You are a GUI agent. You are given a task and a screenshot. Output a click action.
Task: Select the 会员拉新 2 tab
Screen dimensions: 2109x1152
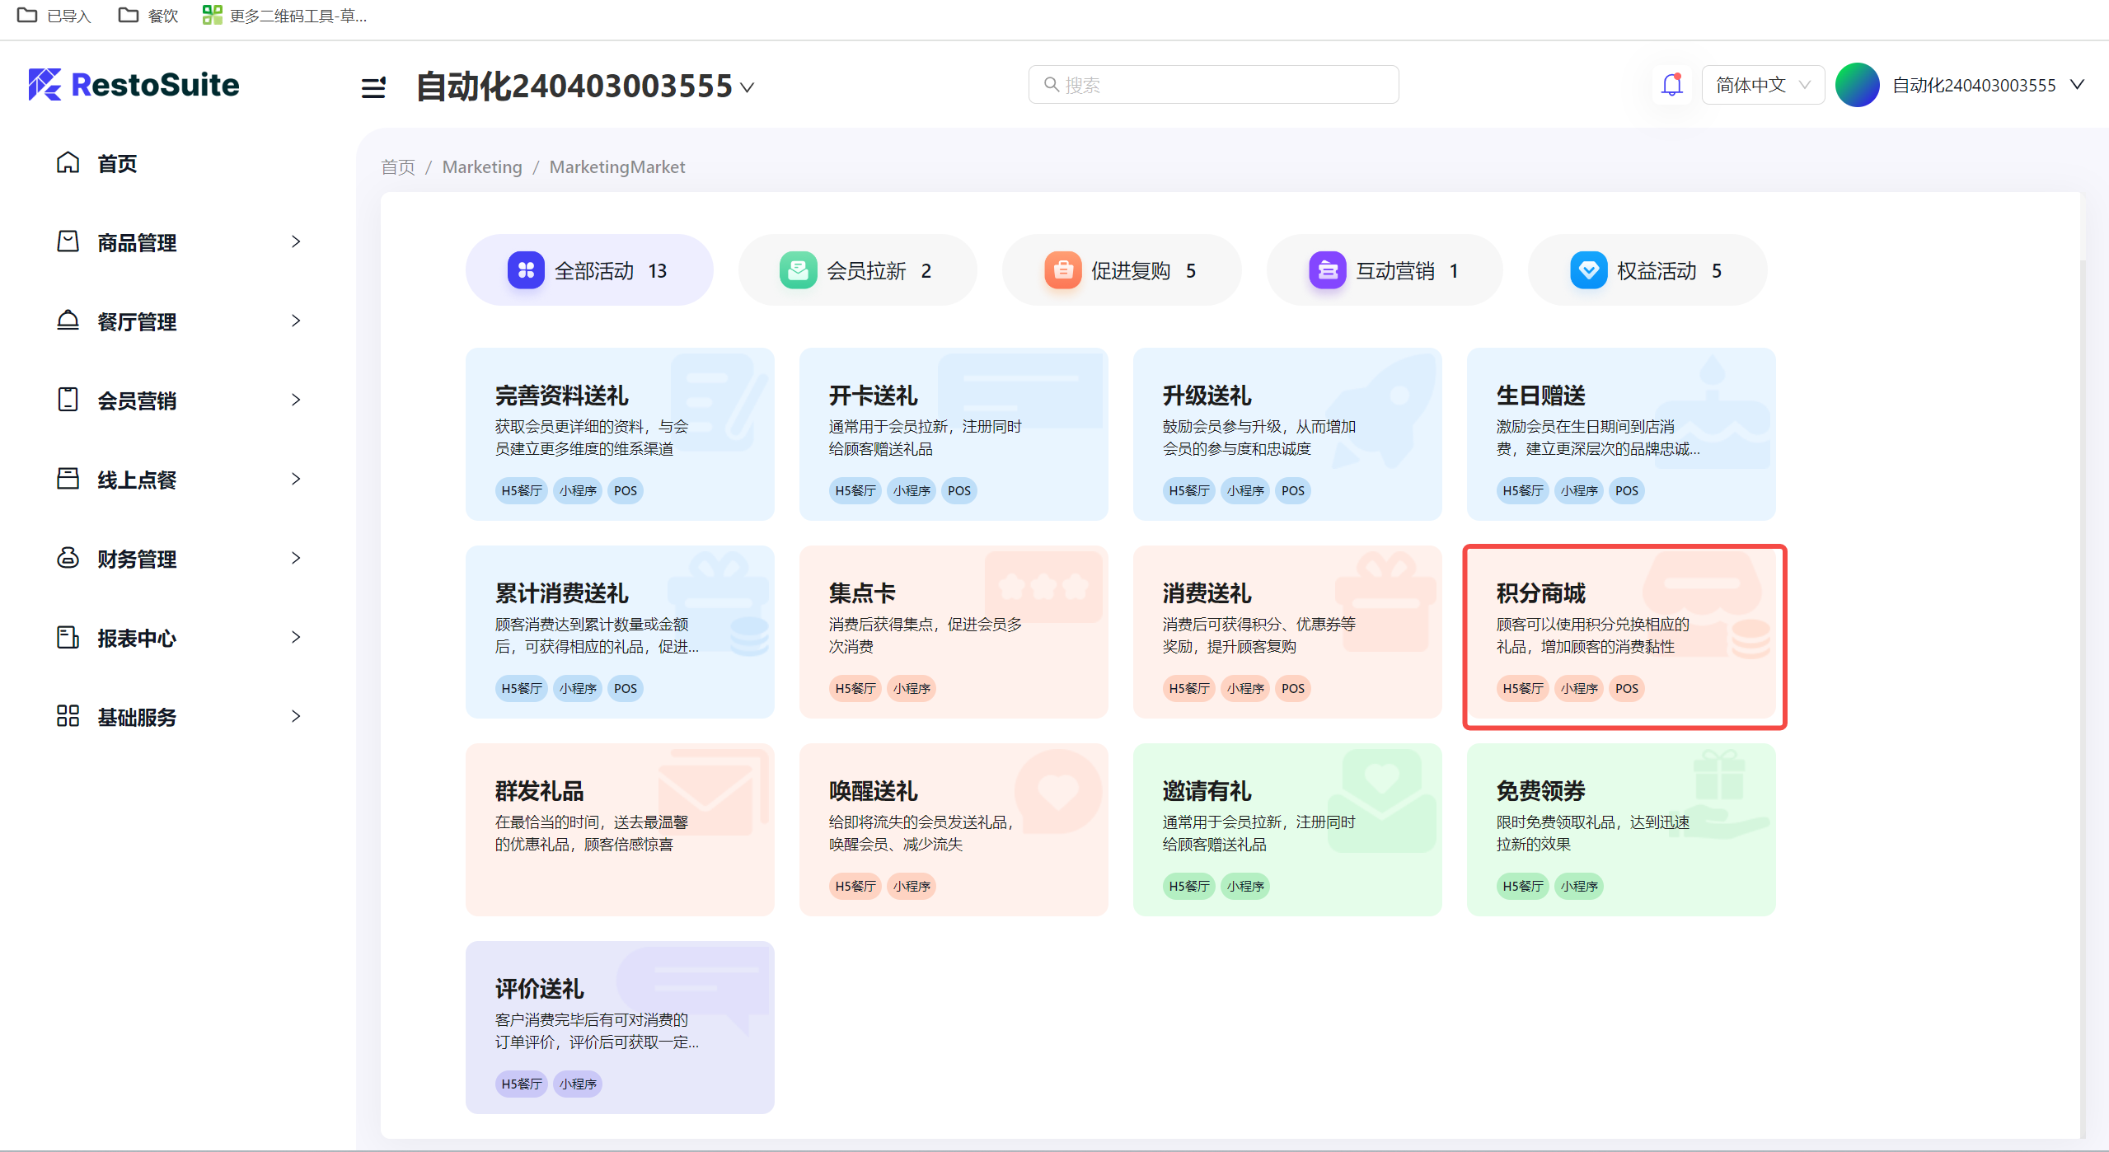(857, 270)
